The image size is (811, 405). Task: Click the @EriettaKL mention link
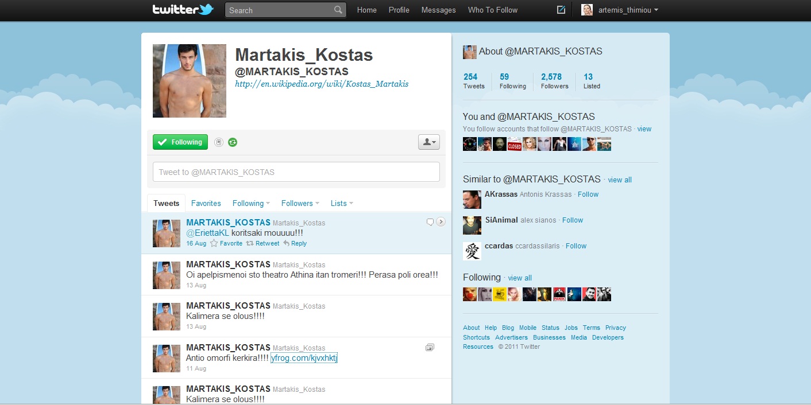208,233
